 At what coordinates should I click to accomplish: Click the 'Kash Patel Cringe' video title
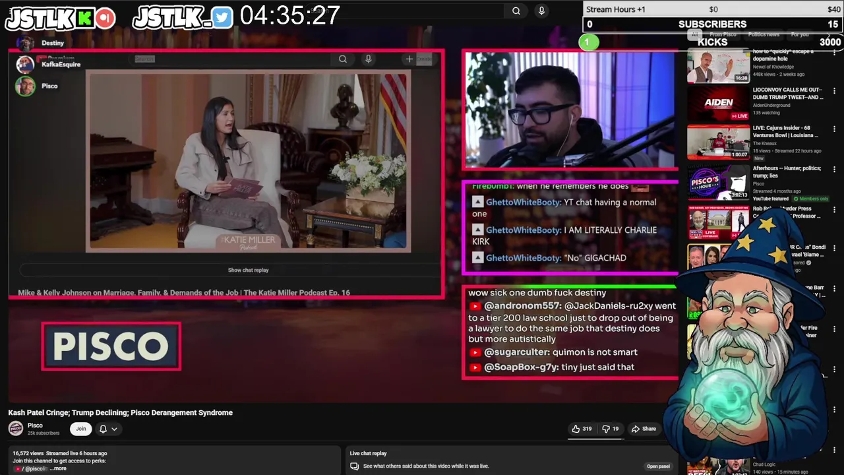click(120, 412)
